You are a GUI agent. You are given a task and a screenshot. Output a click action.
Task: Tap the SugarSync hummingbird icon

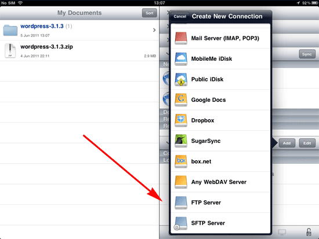point(181,141)
